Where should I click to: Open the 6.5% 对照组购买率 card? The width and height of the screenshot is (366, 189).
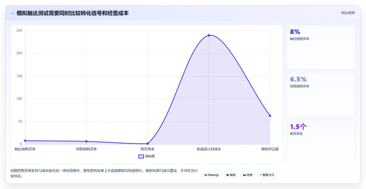point(321,94)
